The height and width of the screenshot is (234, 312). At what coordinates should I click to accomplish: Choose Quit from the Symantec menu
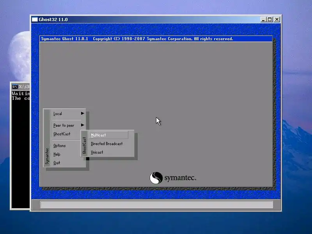tap(57, 163)
